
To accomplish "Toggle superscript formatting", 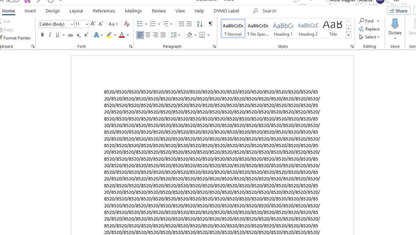I will pyautogui.click(x=86, y=35).
